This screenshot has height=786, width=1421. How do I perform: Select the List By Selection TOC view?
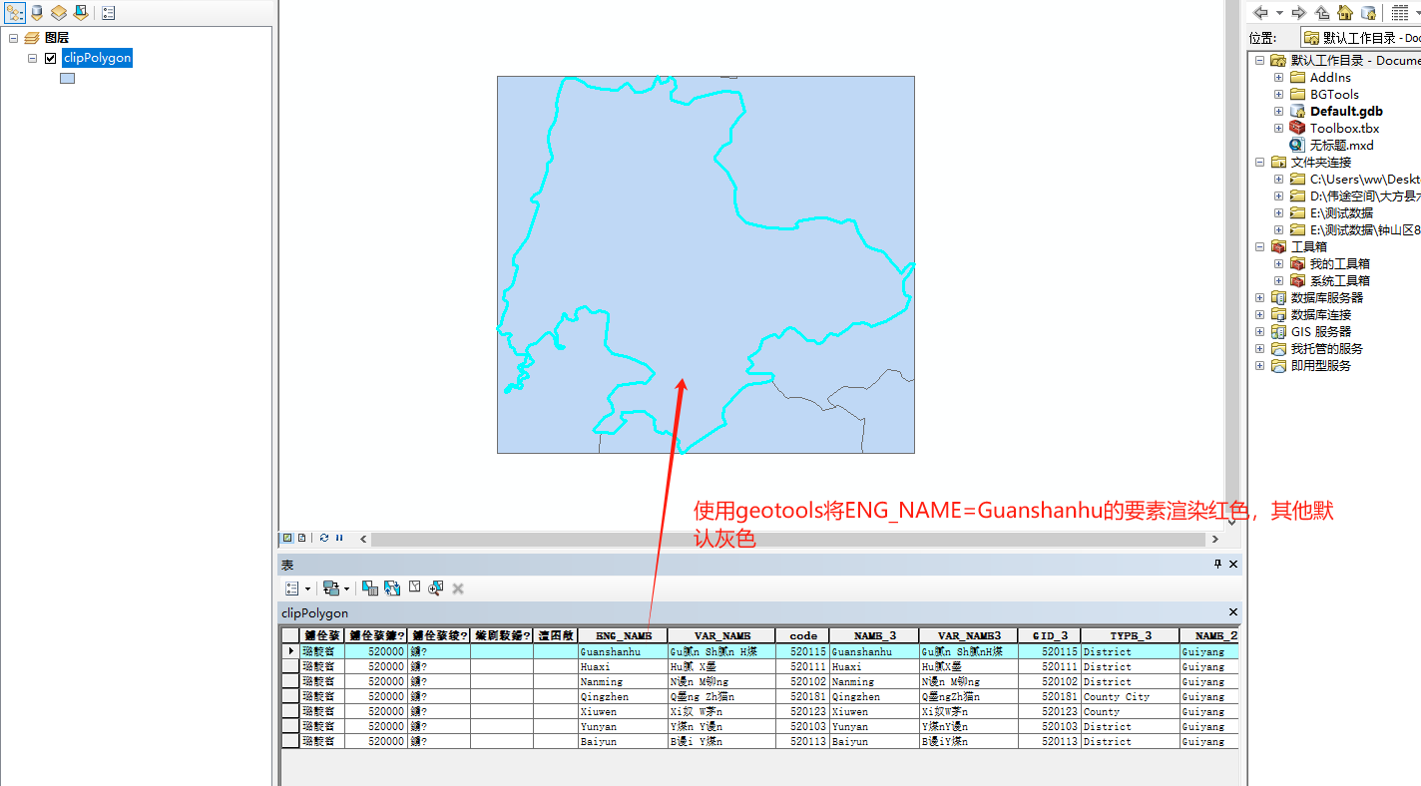pos(79,12)
